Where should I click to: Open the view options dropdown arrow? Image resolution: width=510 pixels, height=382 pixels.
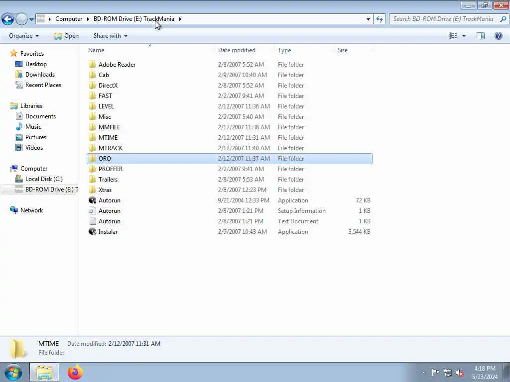click(464, 36)
